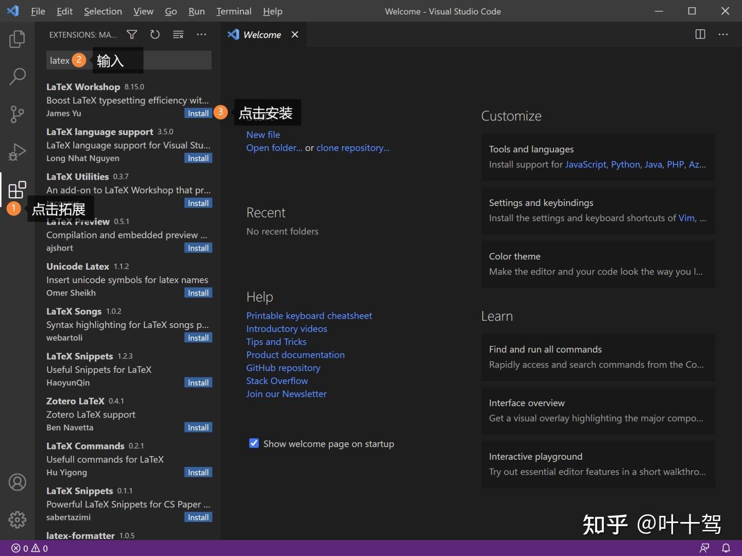This screenshot has height=556, width=742.
Task: Click the extensions search input field
Action: coord(129,60)
